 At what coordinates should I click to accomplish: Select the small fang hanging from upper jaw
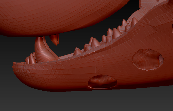[55, 39]
